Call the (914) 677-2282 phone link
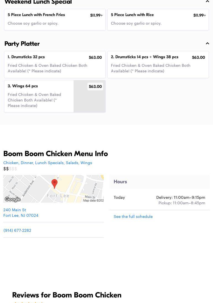Image resolution: width=213 pixels, height=303 pixels. 17,230
